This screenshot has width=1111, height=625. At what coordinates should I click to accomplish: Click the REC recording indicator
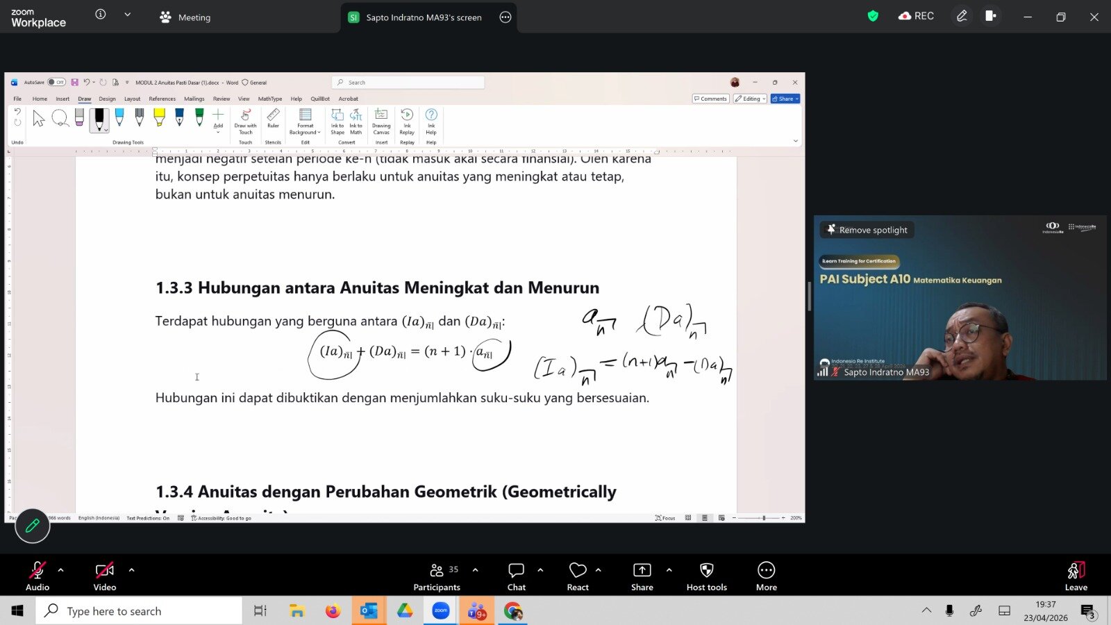point(916,16)
